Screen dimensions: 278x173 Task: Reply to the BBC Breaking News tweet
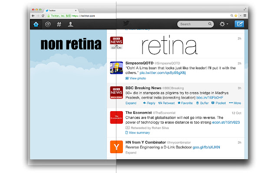click(x=149, y=103)
